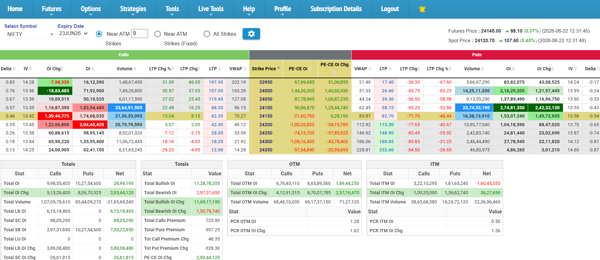600x260 pixels.
Task: Click sort arrows beside Calls IV header
Action: point(30,69)
